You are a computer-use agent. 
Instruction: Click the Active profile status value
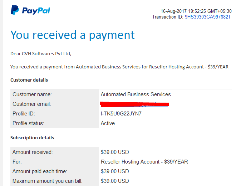click(108, 123)
